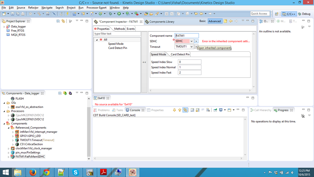The height and width of the screenshot is (177, 314).
Task: Click the console scroll down arrow icon
Action: pyautogui.click(x=174, y=110)
